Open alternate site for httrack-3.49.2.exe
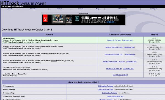 128,40
